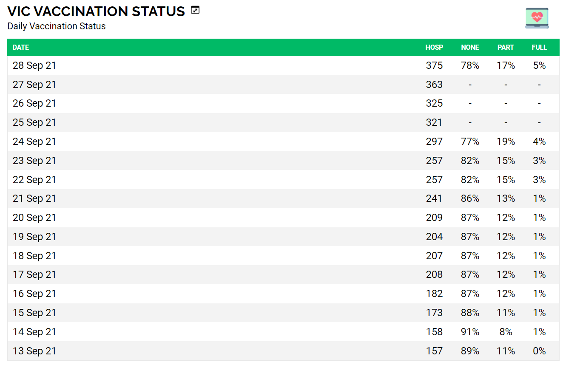Click the 21 Sep 21 date cell
Screen dimensions: 563x365
(34, 198)
